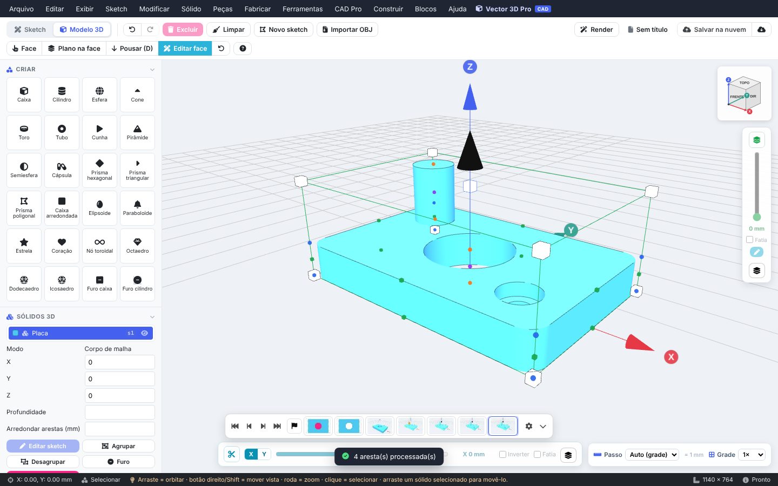Tick the Fatia checkbox beside Inverter
The image size is (778, 486).
point(537,455)
